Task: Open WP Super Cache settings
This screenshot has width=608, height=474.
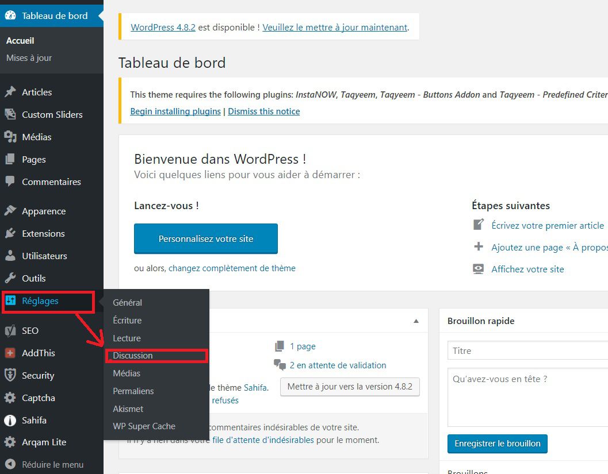Action: point(144,426)
